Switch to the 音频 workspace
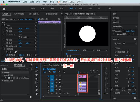Image resolution: width=140 pixels, height=102 pixels. coord(81,8)
